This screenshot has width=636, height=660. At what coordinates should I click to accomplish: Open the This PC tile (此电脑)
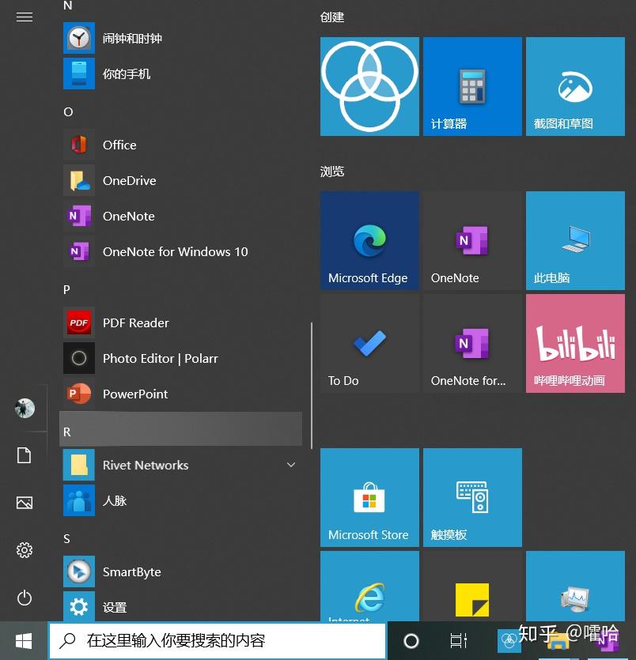click(x=575, y=241)
